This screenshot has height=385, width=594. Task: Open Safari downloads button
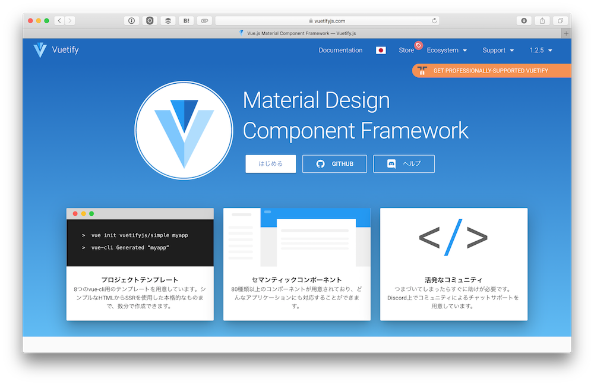[524, 21]
